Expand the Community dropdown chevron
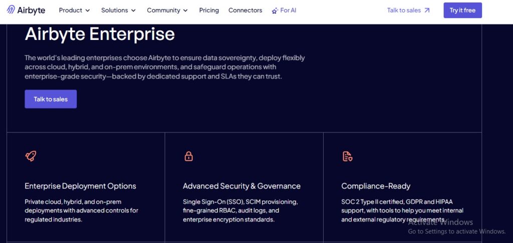The image size is (513, 243). (x=185, y=10)
